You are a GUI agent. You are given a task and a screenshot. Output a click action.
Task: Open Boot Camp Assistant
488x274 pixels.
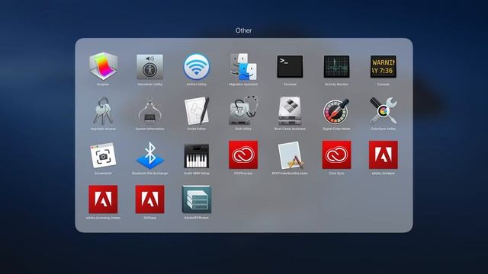[x=290, y=111]
